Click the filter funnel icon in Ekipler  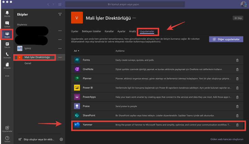(60, 14)
